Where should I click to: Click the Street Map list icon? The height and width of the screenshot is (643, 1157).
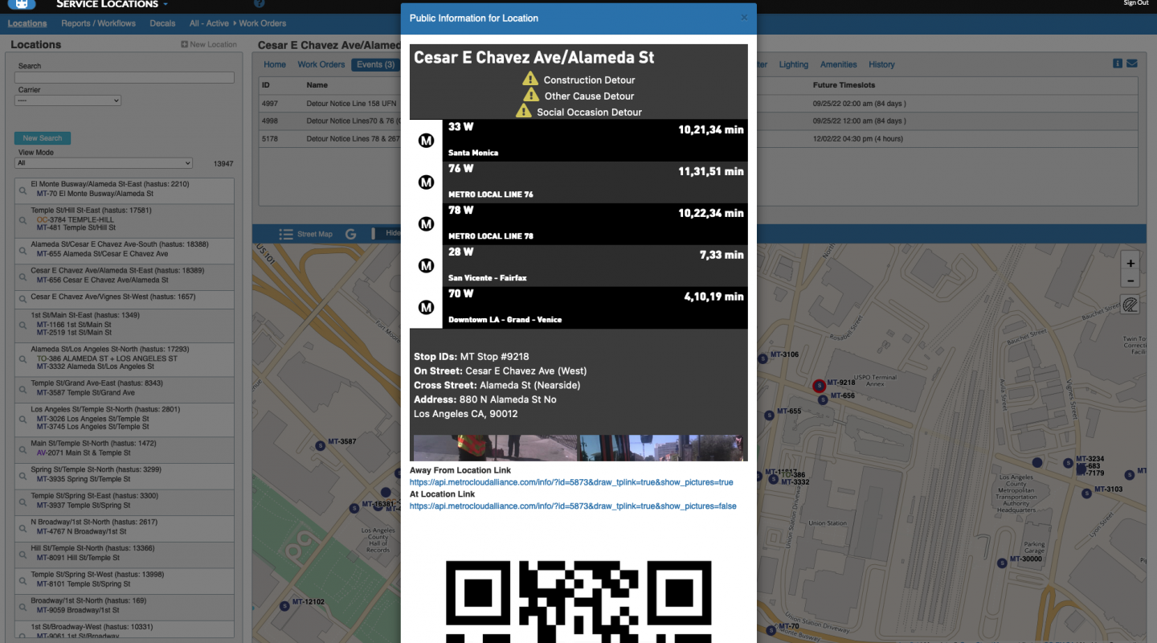[x=286, y=235]
